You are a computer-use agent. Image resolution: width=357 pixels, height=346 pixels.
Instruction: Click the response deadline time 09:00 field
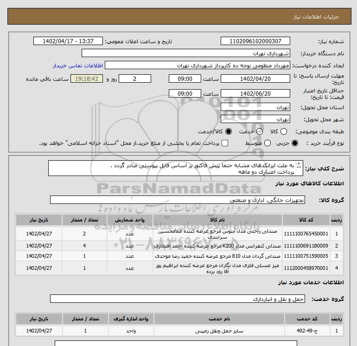point(185,78)
